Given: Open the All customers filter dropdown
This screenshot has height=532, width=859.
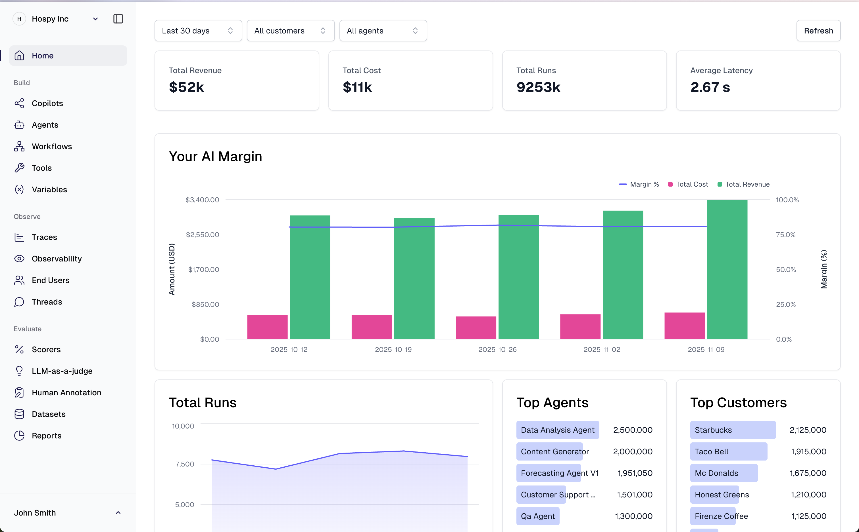Looking at the screenshot, I should point(290,31).
